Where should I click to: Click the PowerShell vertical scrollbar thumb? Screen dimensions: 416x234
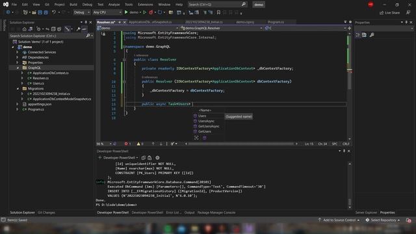(x=350, y=202)
